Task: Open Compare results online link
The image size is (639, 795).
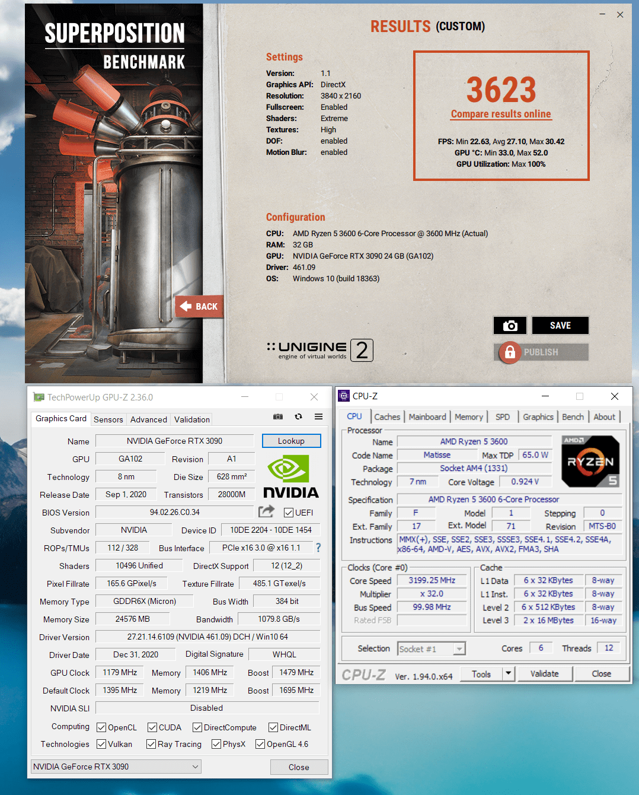Action: [501, 114]
